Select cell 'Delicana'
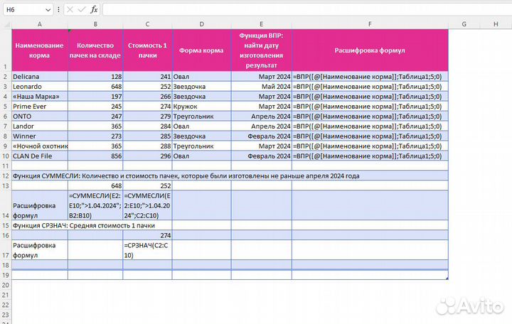The image size is (512, 324). pyautogui.click(x=40, y=77)
